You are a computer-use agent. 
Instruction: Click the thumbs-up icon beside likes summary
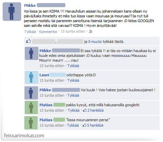[29, 41]
